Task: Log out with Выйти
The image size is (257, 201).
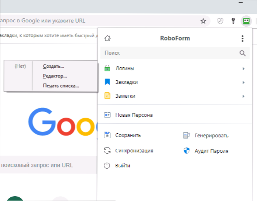Action: click(x=122, y=166)
